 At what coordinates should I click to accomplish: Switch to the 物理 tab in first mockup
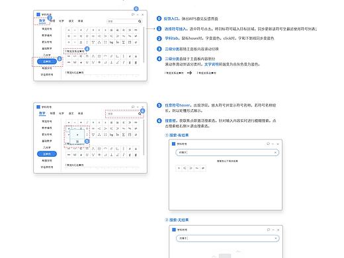[x=52, y=21]
